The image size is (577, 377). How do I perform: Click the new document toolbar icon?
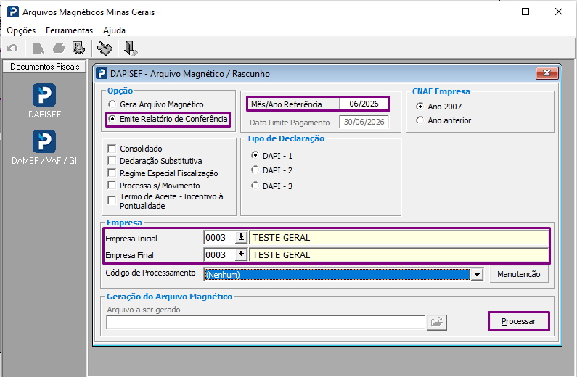click(38, 48)
